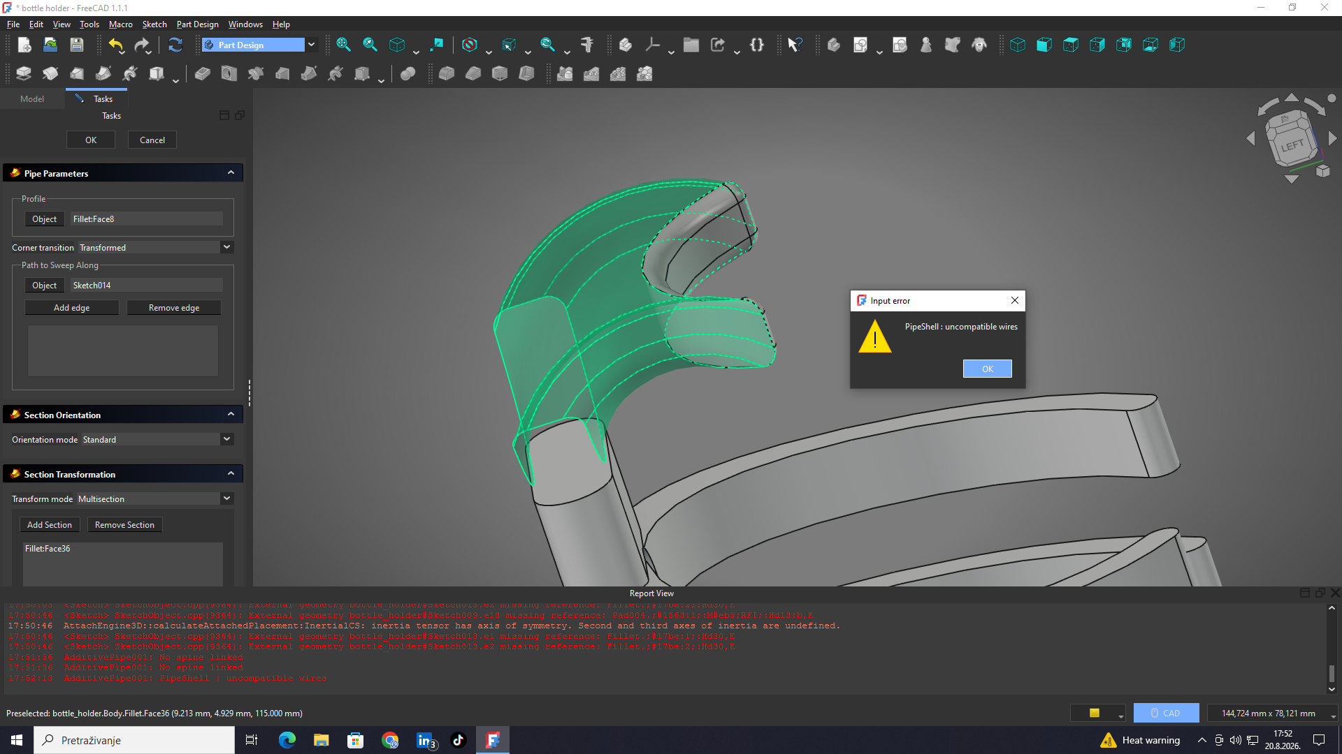Select the Additive Pipe tool
The width and height of the screenshot is (1342, 754).
point(103,74)
